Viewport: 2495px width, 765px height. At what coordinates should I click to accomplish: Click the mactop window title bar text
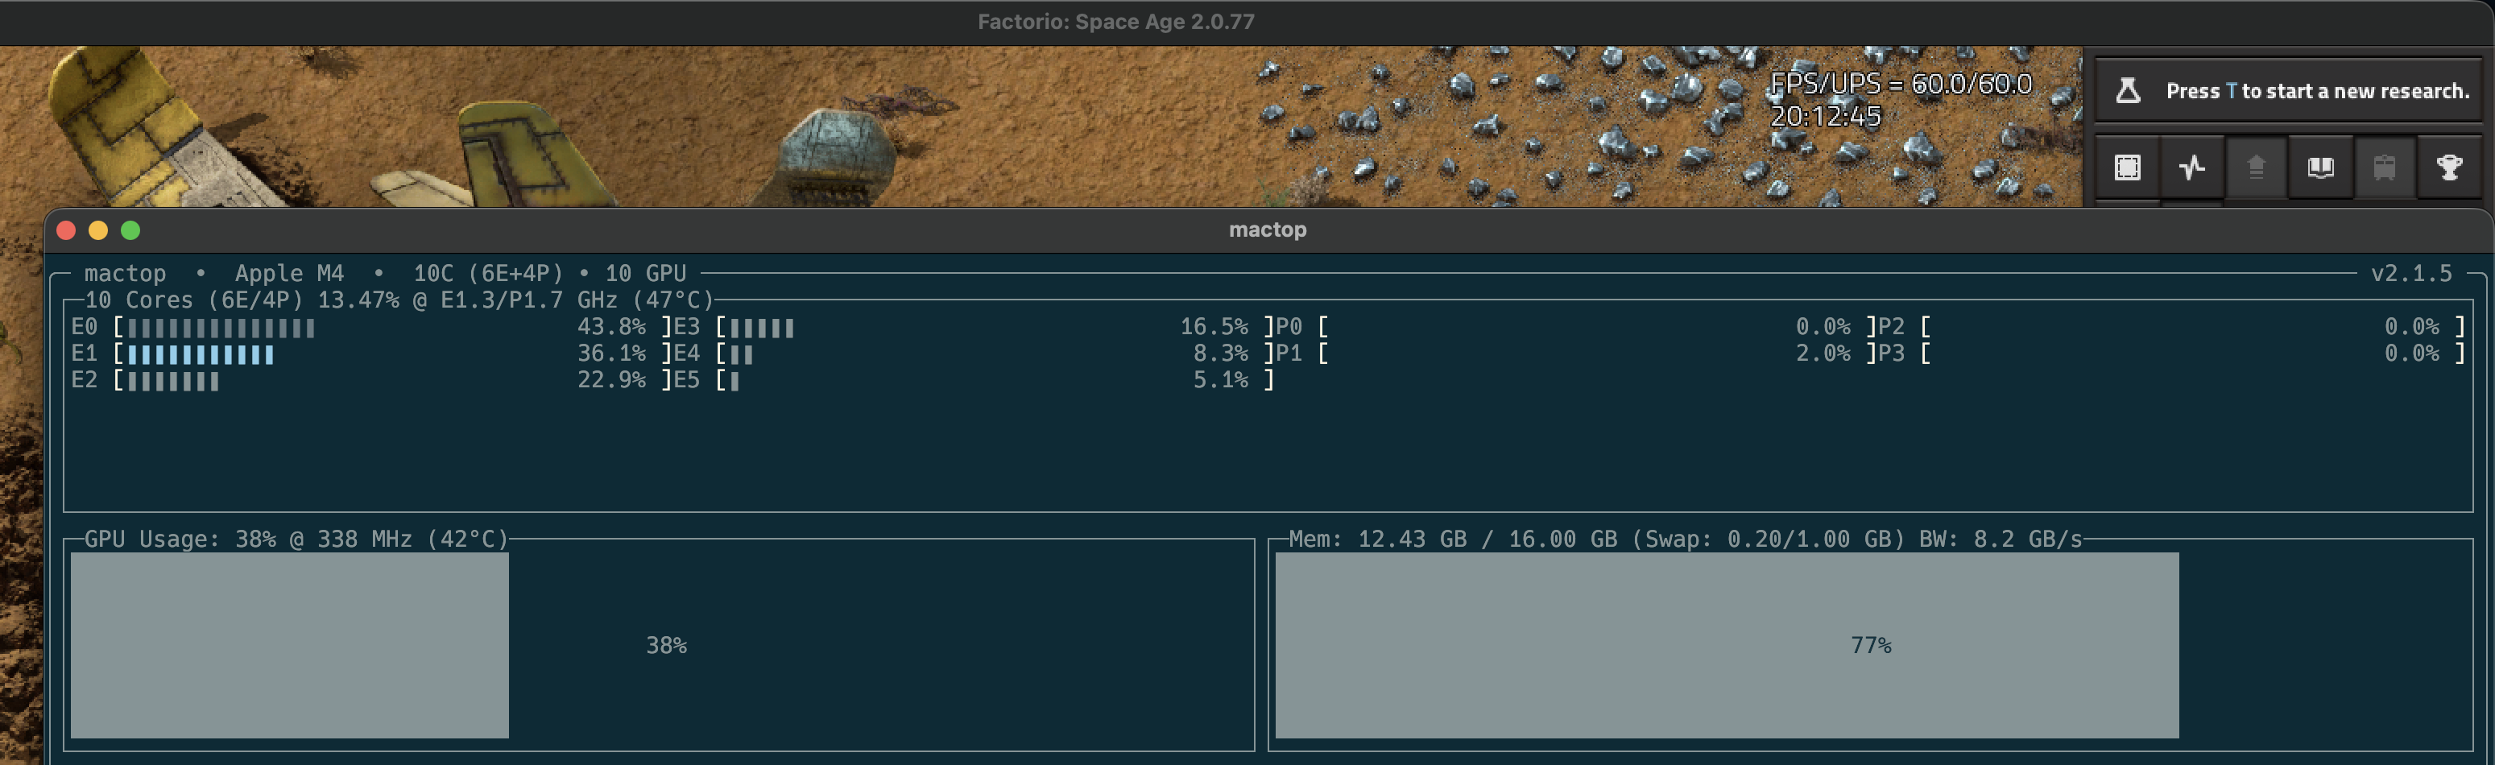(1268, 229)
